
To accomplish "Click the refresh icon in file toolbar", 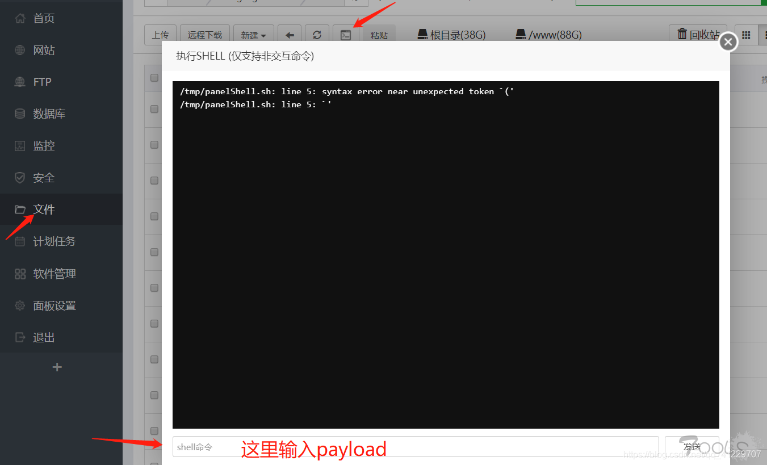I will pos(317,35).
